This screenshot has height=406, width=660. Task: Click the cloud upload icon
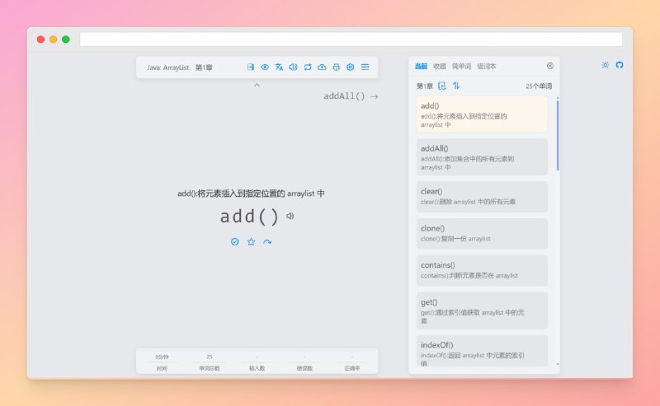322,67
